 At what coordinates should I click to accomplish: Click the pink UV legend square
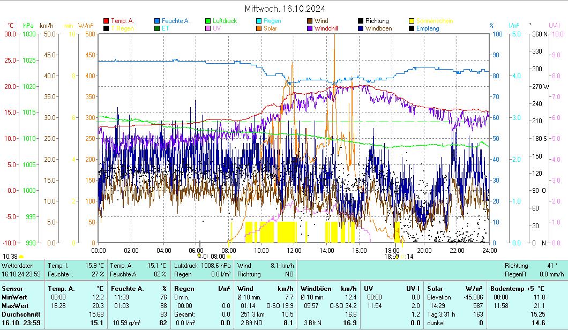208,28
